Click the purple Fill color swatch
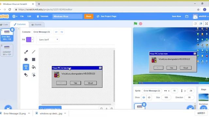Image resolution: width=209 pixels, height=117 pixels. pyautogui.click(x=29, y=40)
